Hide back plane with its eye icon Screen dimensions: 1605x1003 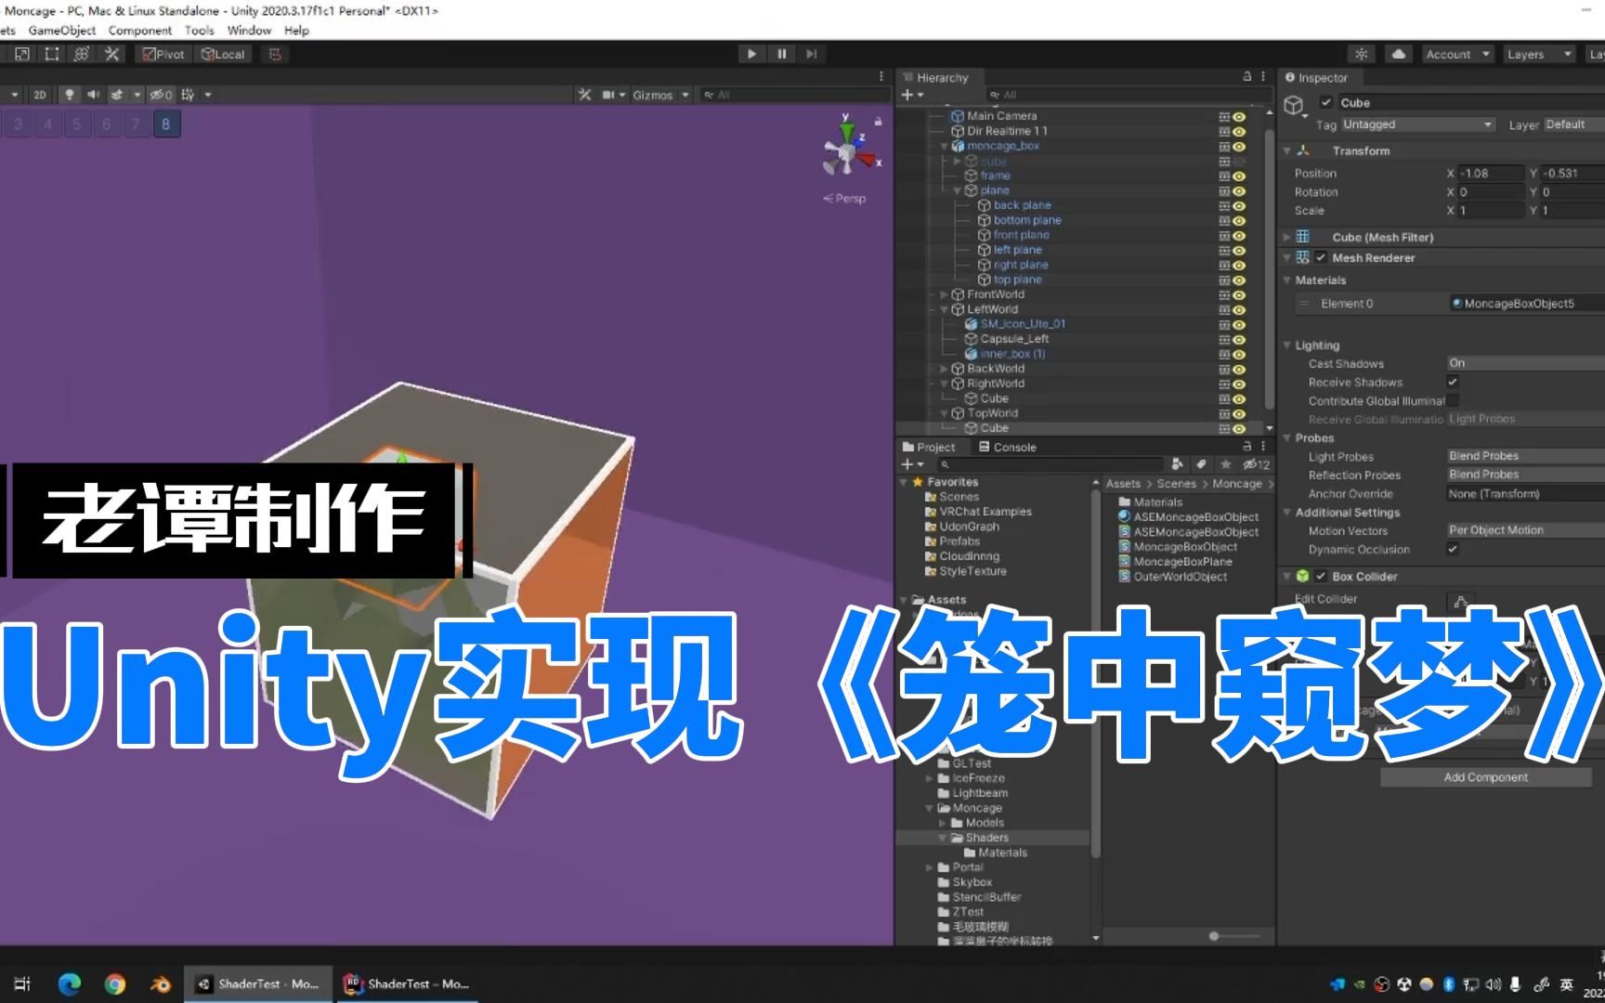(1239, 206)
